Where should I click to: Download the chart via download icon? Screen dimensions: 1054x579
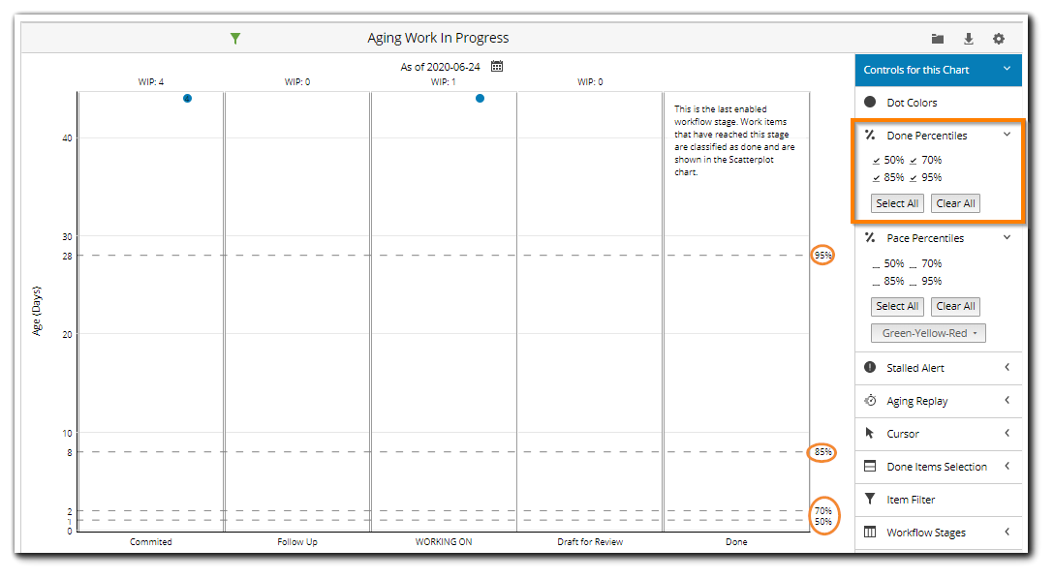tap(968, 39)
